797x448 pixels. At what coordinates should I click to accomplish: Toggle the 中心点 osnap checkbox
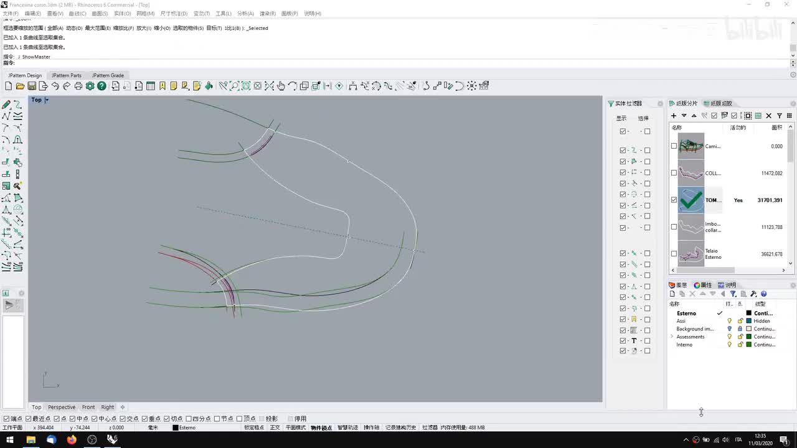(x=95, y=419)
